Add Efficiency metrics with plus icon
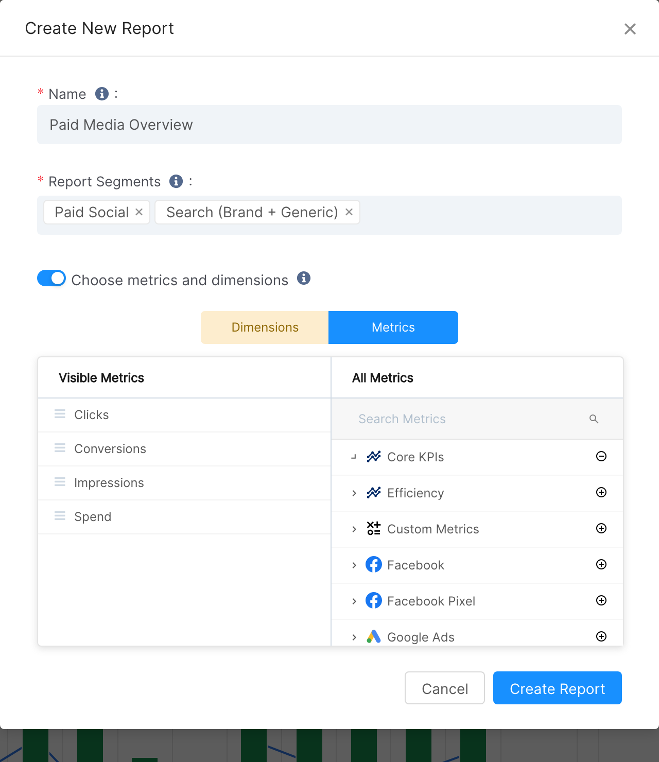659x762 pixels. click(x=601, y=492)
